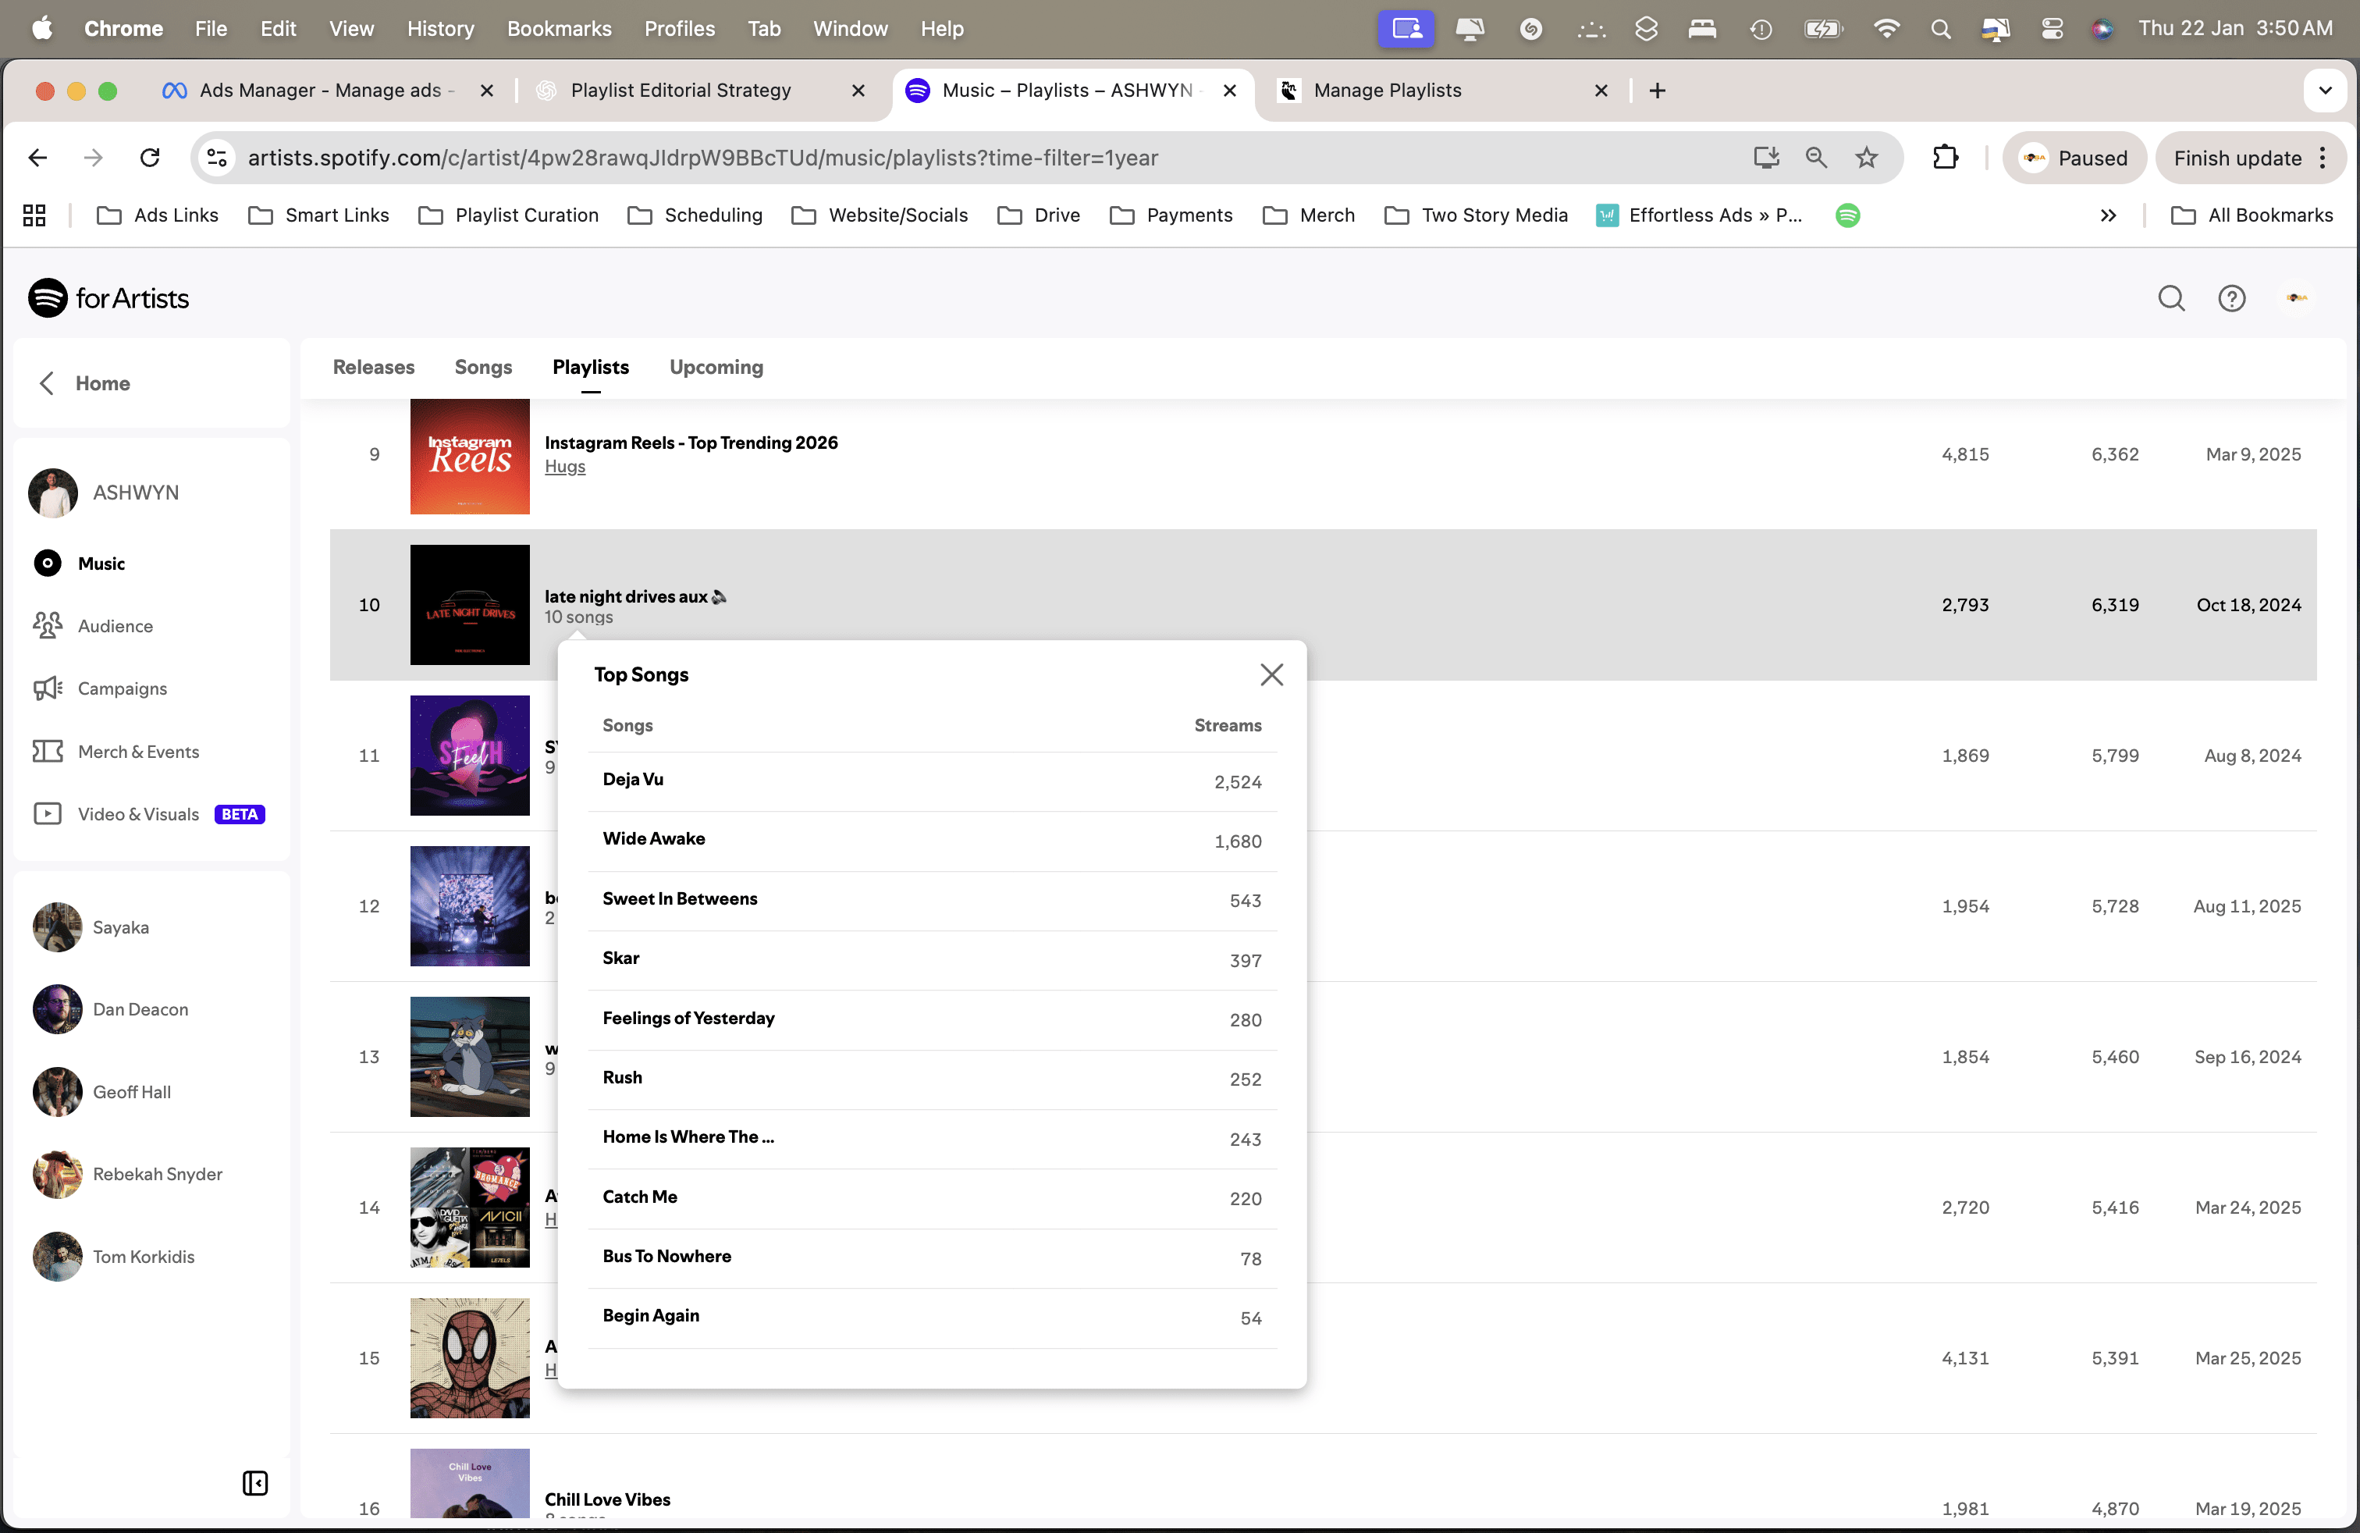Open the Hugs song link

point(564,467)
